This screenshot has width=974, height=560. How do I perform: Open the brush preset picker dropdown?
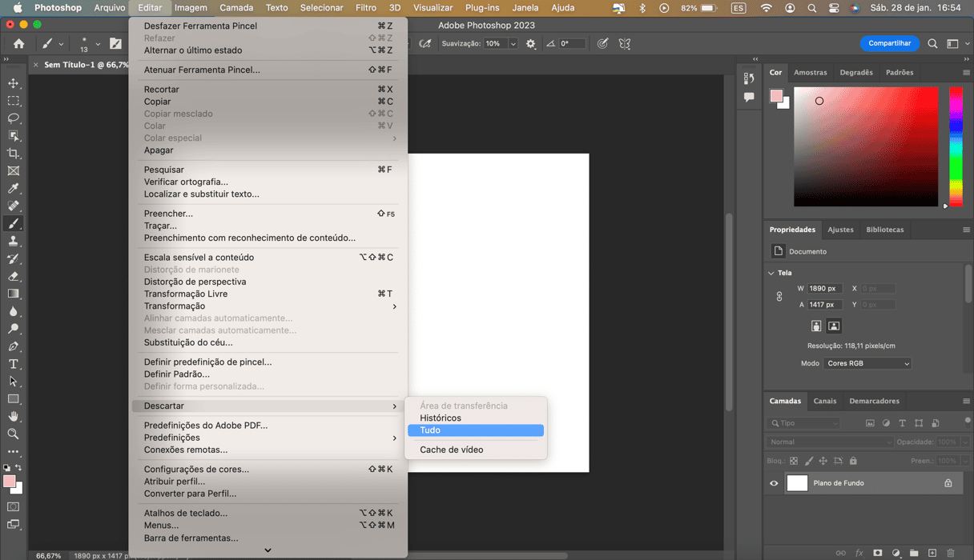tap(98, 44)
